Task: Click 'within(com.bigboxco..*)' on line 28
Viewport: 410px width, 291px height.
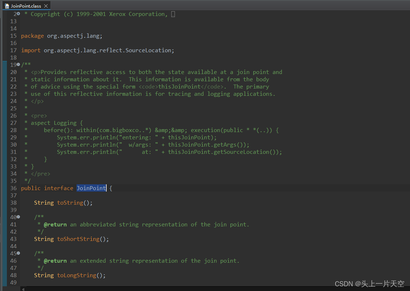Action: (x=114, y=130)
